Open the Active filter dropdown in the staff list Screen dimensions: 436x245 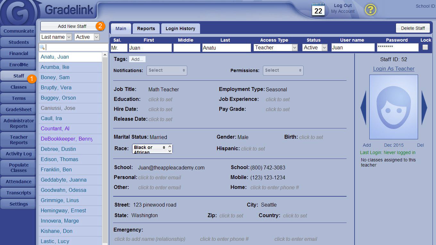pyautogui.click(x=87, y=37)
